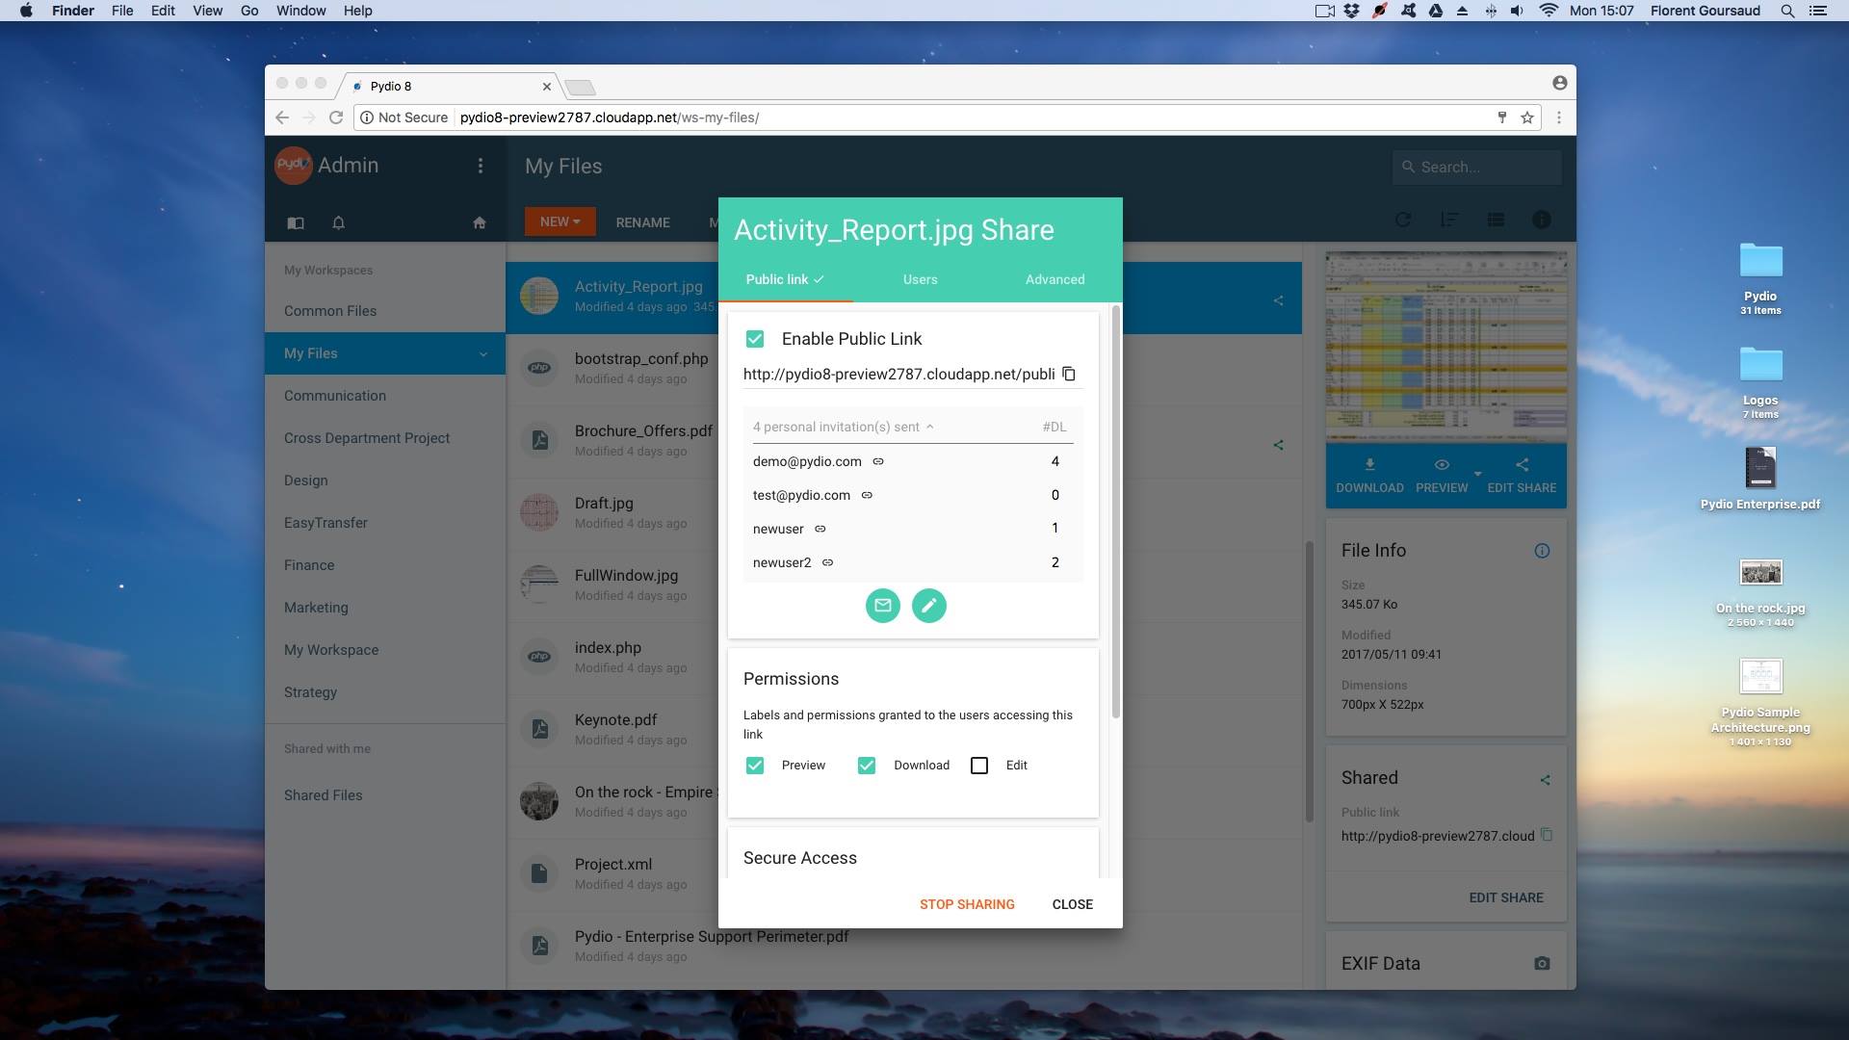Open the Common Files workspace

pos(385,311)
